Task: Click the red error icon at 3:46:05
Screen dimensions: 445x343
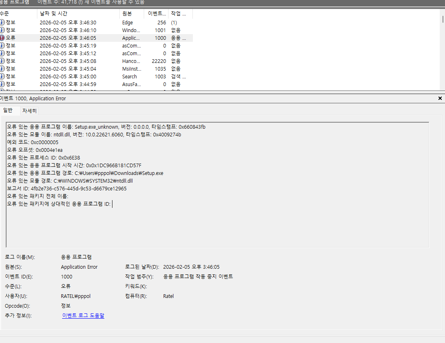Action: [x=2, y=38]
